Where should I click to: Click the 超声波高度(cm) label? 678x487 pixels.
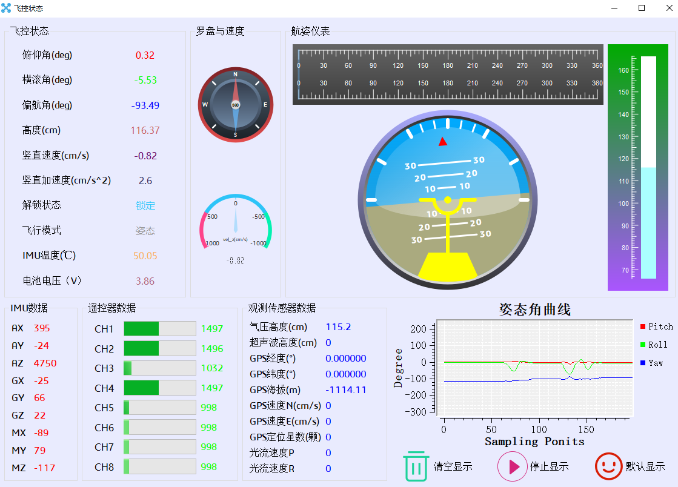point(283,343)
